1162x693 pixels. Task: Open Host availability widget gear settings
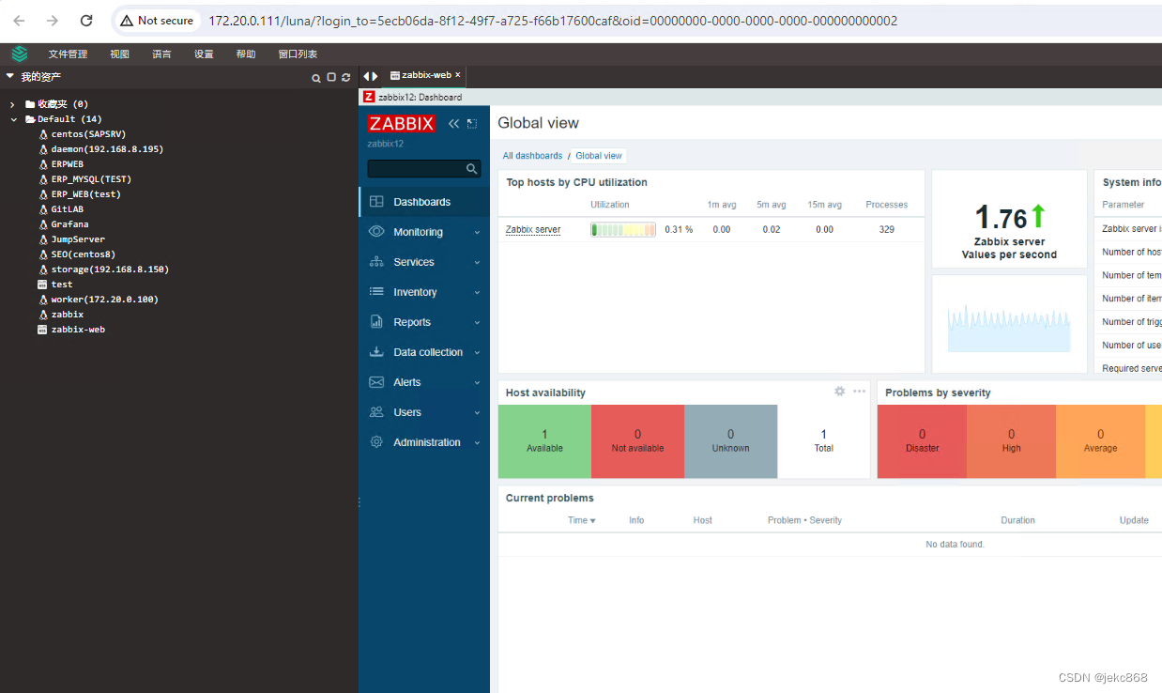(840, 392)
